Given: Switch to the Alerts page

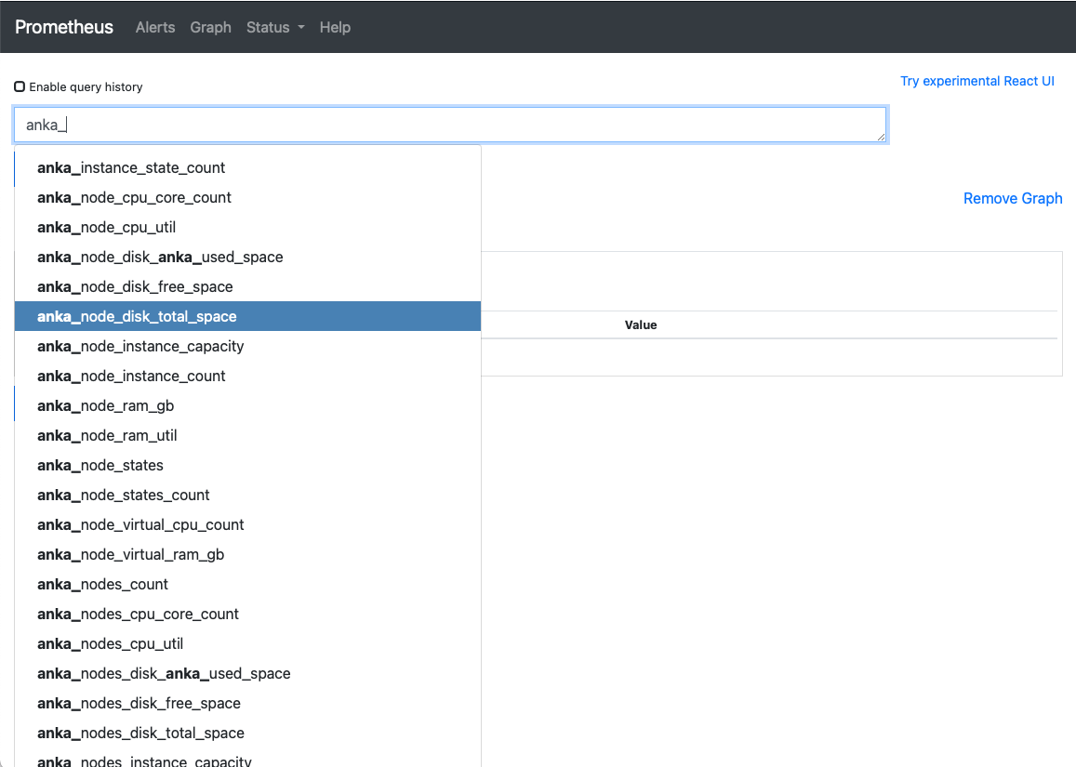Looking at the screenshot, I should (x=154, y=27).
